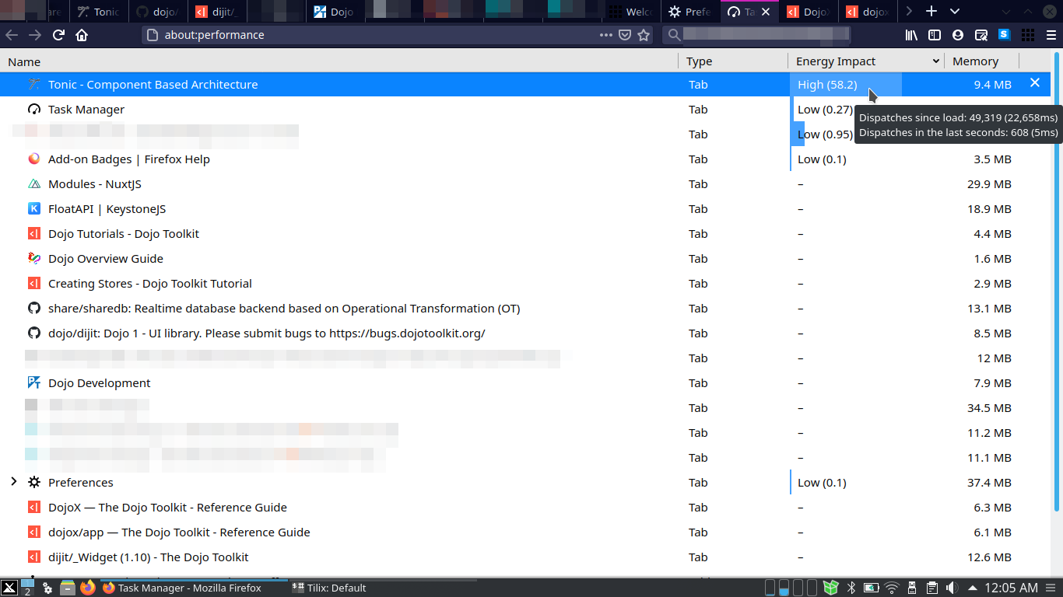Click the info icon in URL bar

point(153,35)
